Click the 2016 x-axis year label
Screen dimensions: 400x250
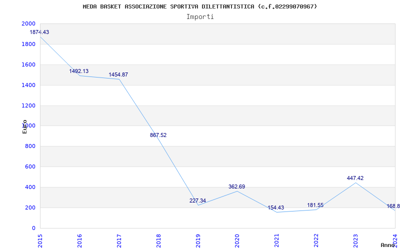(79, 241)
